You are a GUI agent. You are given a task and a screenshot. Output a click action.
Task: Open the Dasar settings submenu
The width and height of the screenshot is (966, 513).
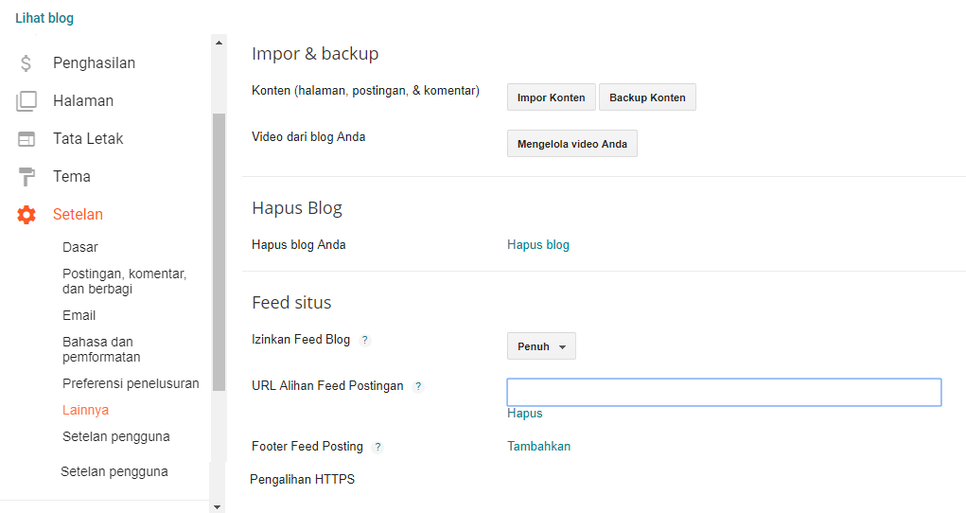point(80,247)
